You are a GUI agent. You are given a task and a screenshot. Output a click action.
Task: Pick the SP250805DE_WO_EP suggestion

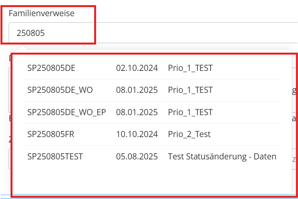[x=152, y=112]
